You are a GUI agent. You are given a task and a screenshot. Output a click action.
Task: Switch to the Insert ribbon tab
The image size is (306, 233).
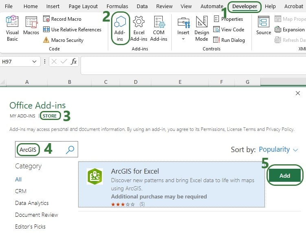(52, 6)
